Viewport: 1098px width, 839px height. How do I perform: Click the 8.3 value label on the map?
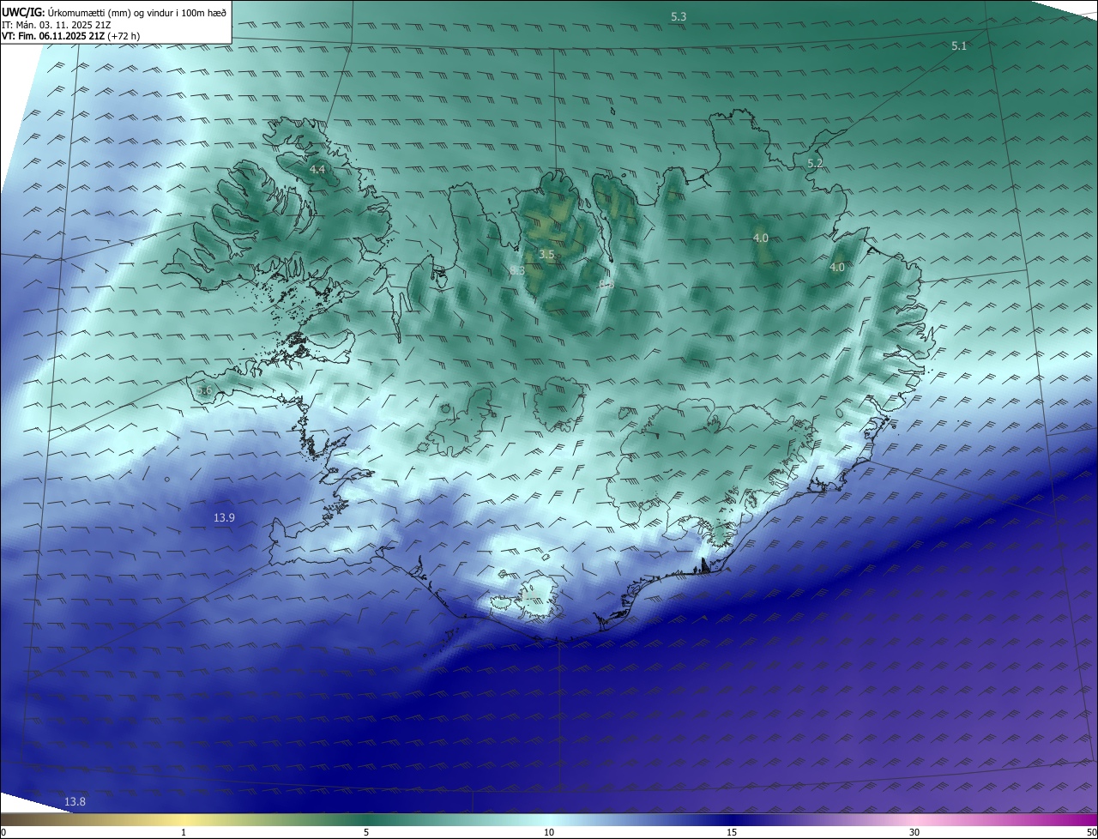tap(517, 271)
